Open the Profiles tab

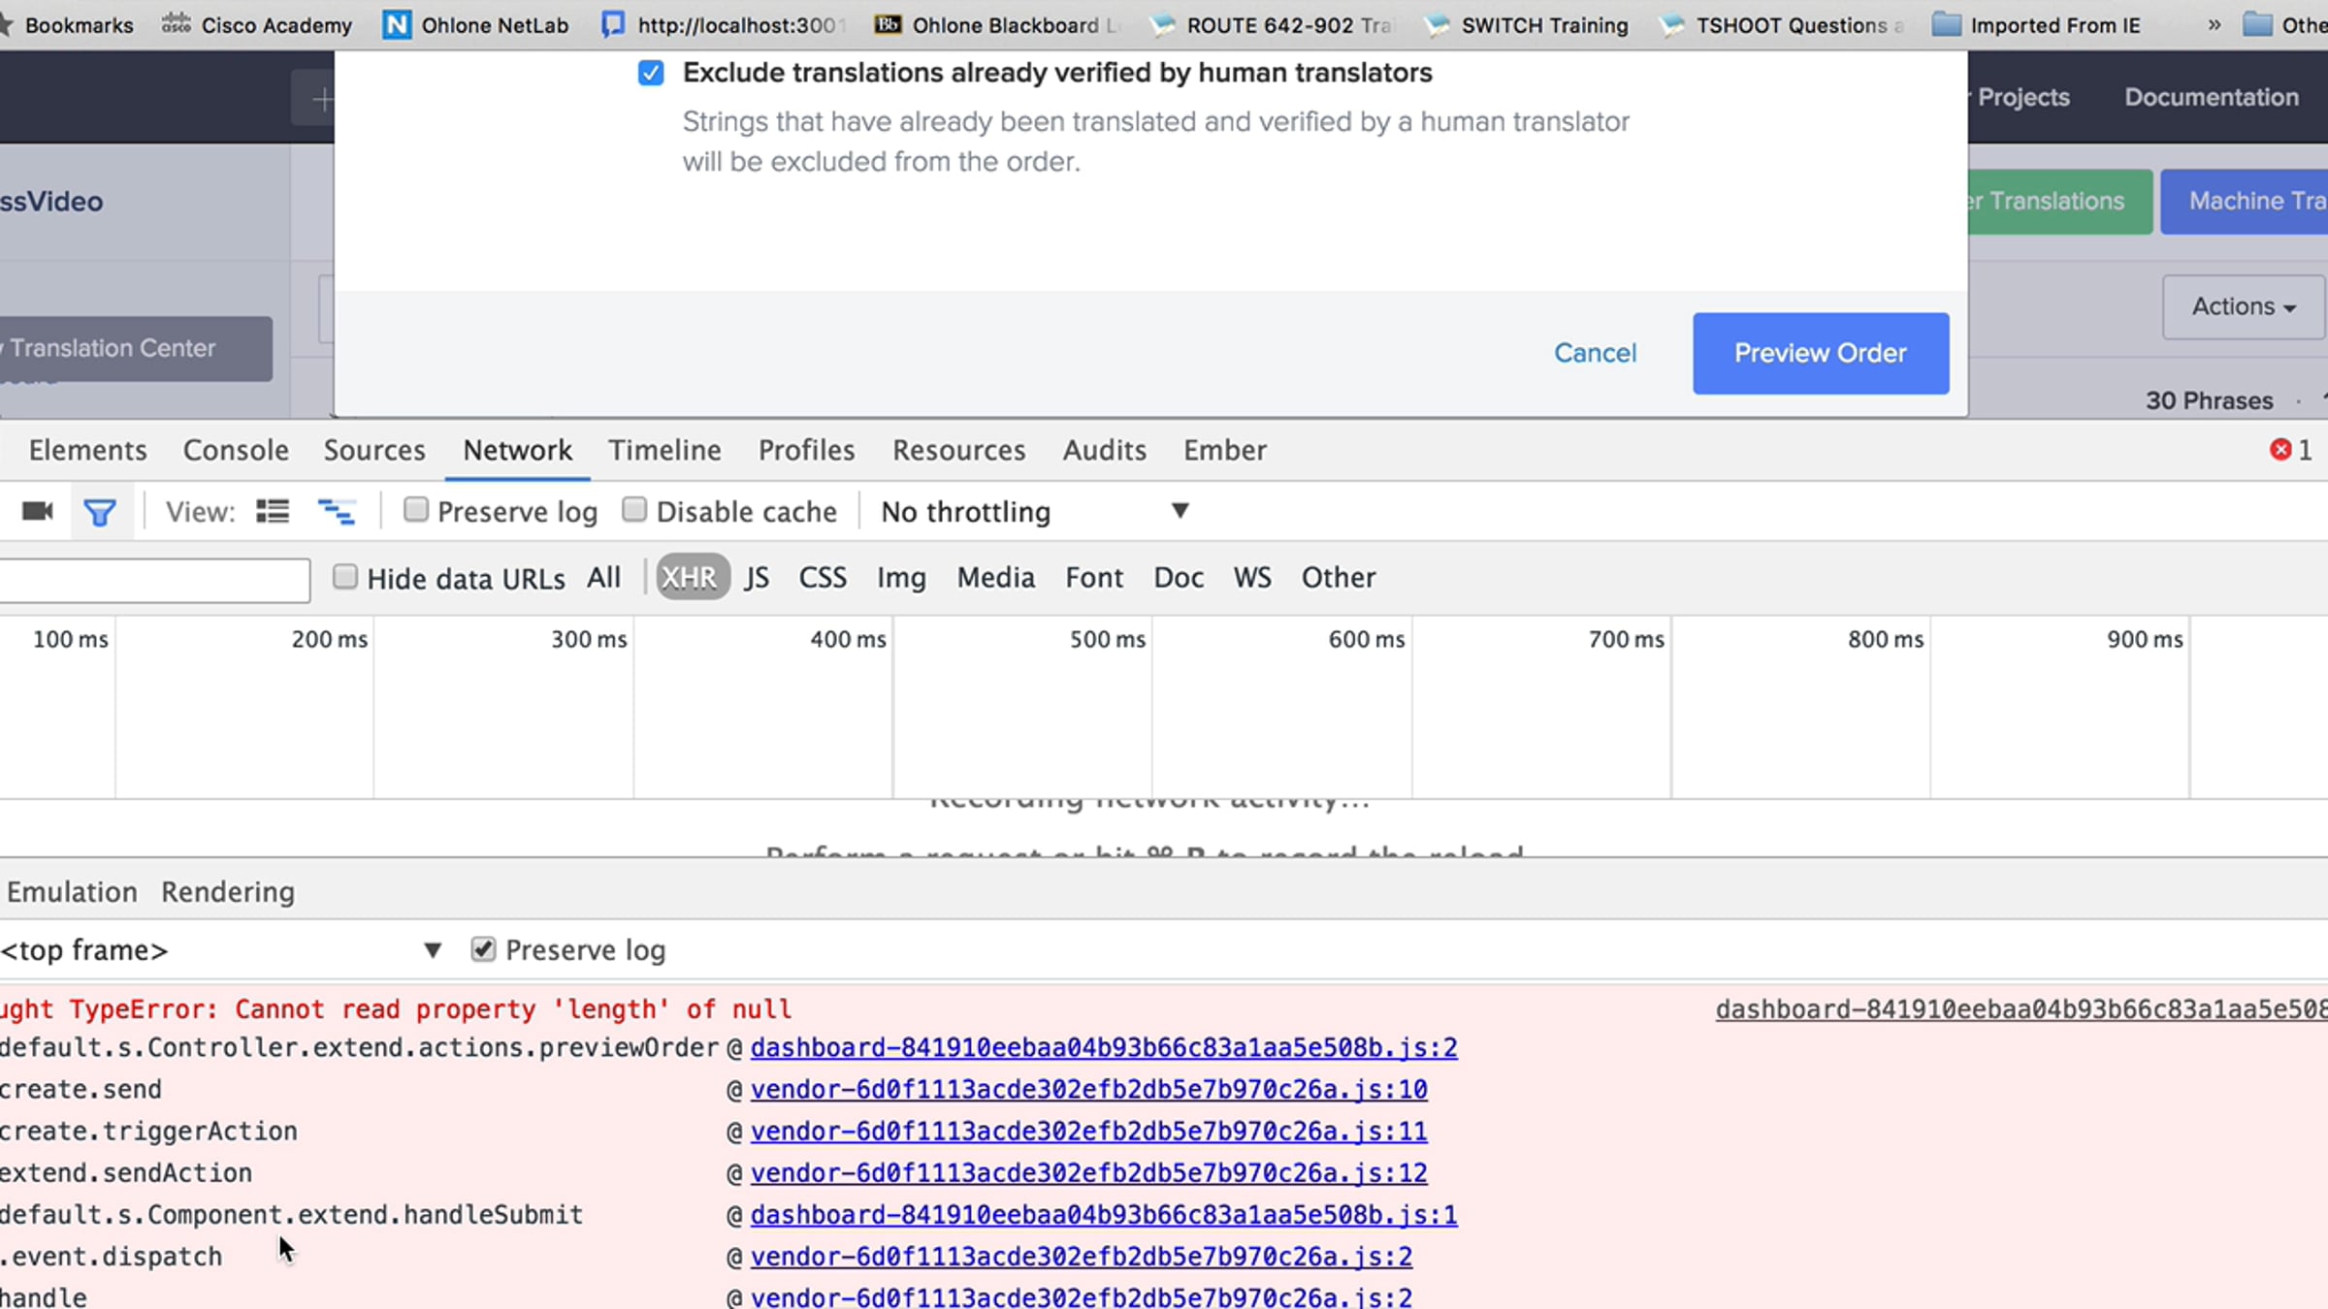coord(806,450)
